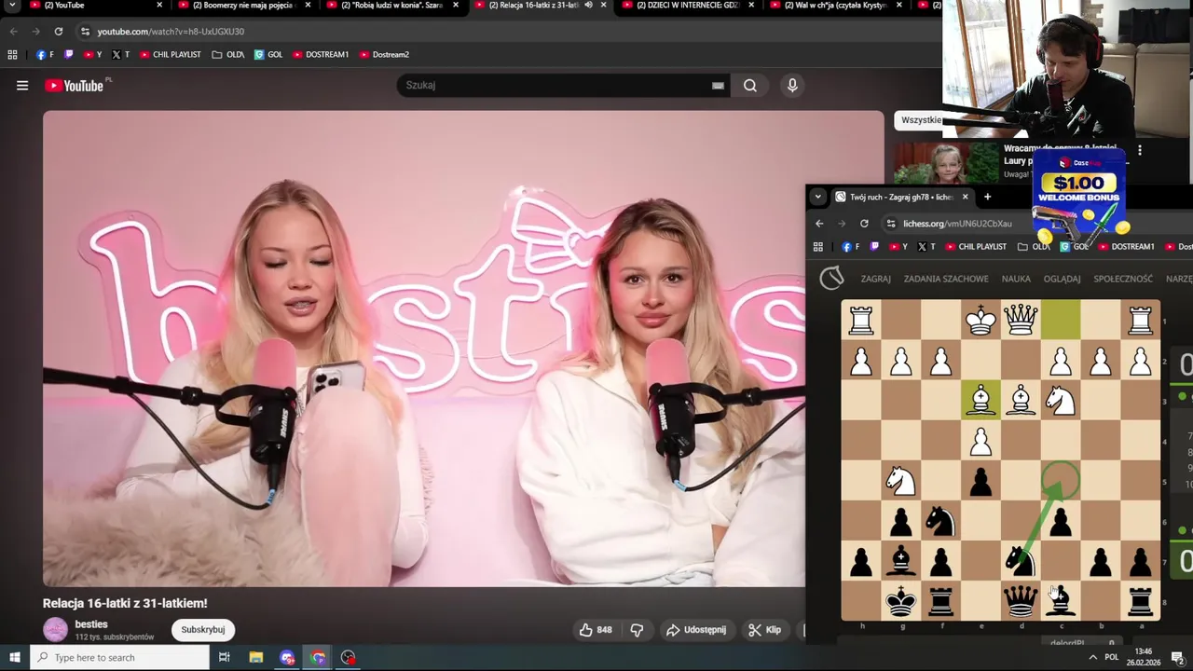Click the YouTube search magnifier button
The width and height of the screenshot is (1193, 671).
(x=750, y=86)
